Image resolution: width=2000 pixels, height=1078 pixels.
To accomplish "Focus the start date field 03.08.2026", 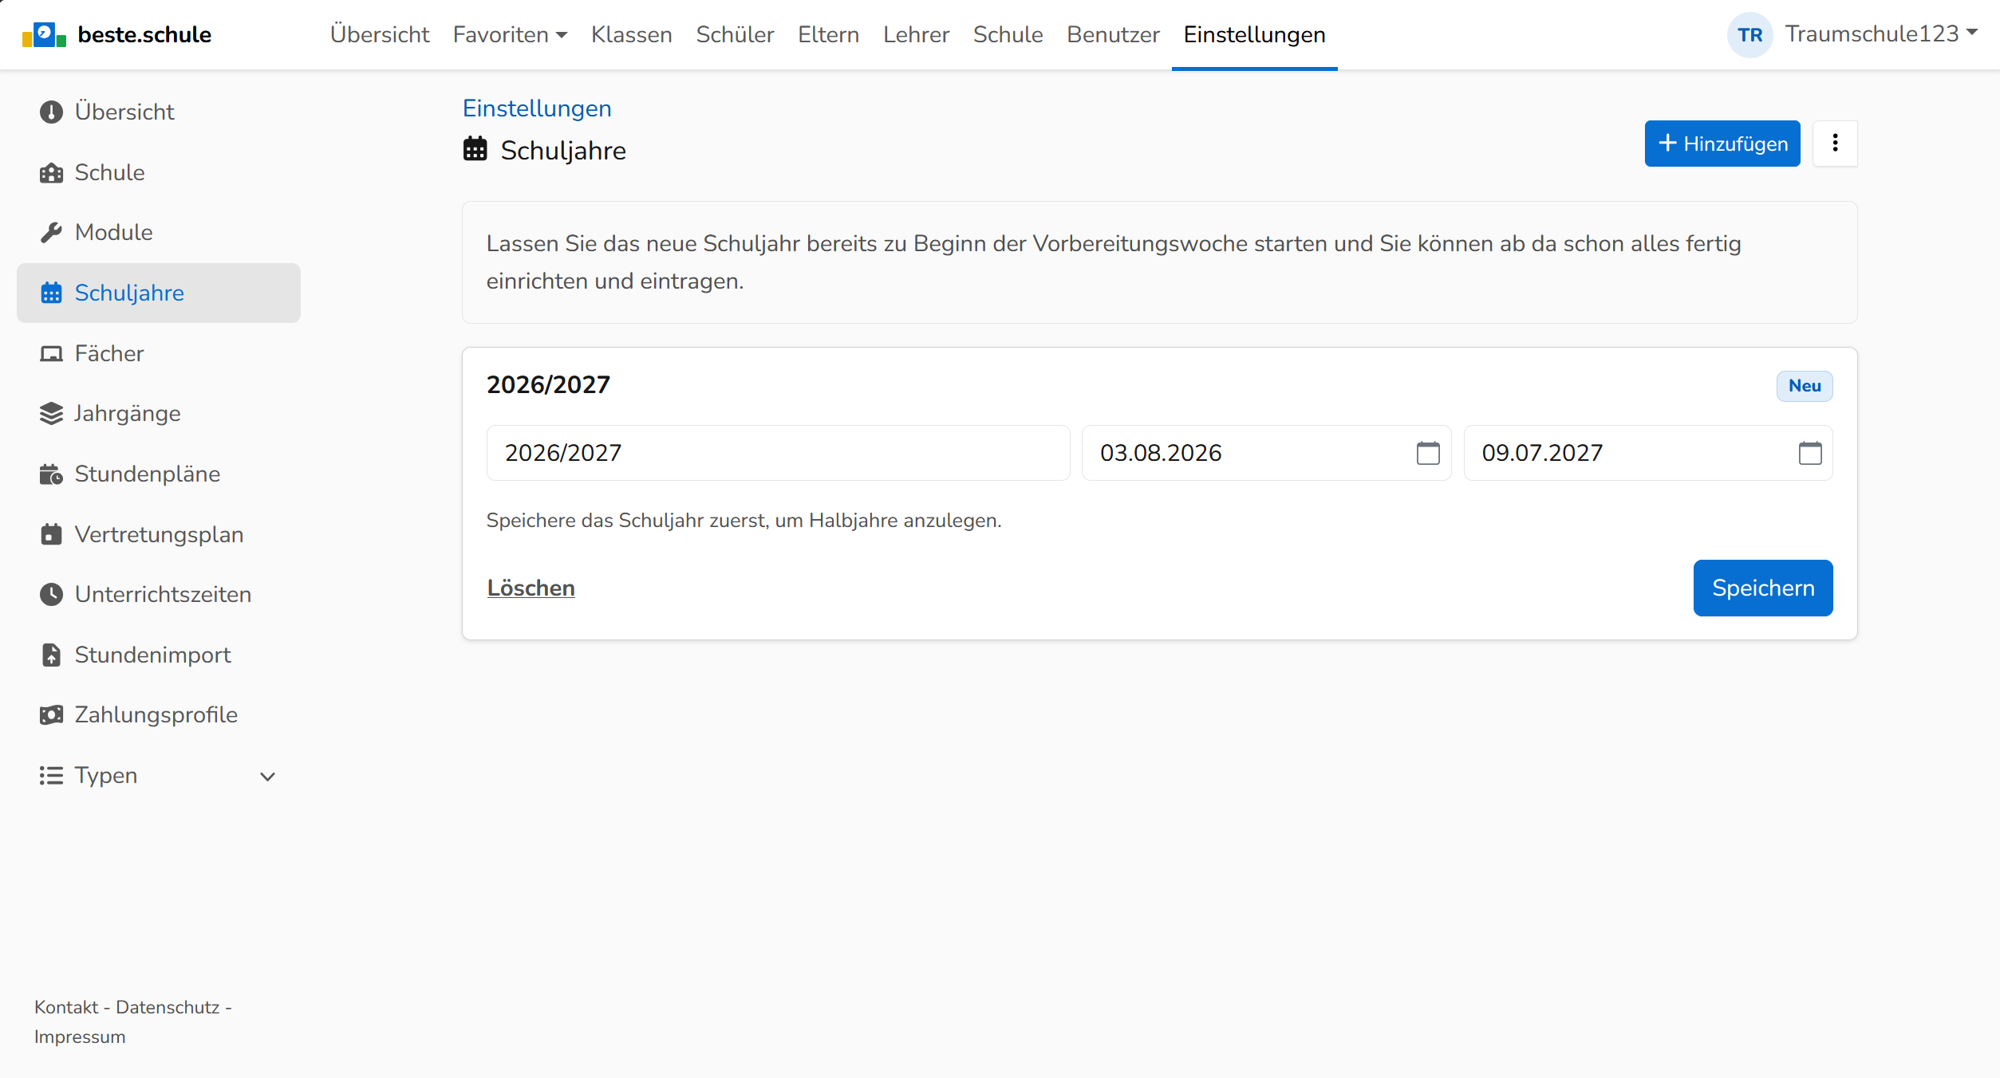I will 1267,453.
